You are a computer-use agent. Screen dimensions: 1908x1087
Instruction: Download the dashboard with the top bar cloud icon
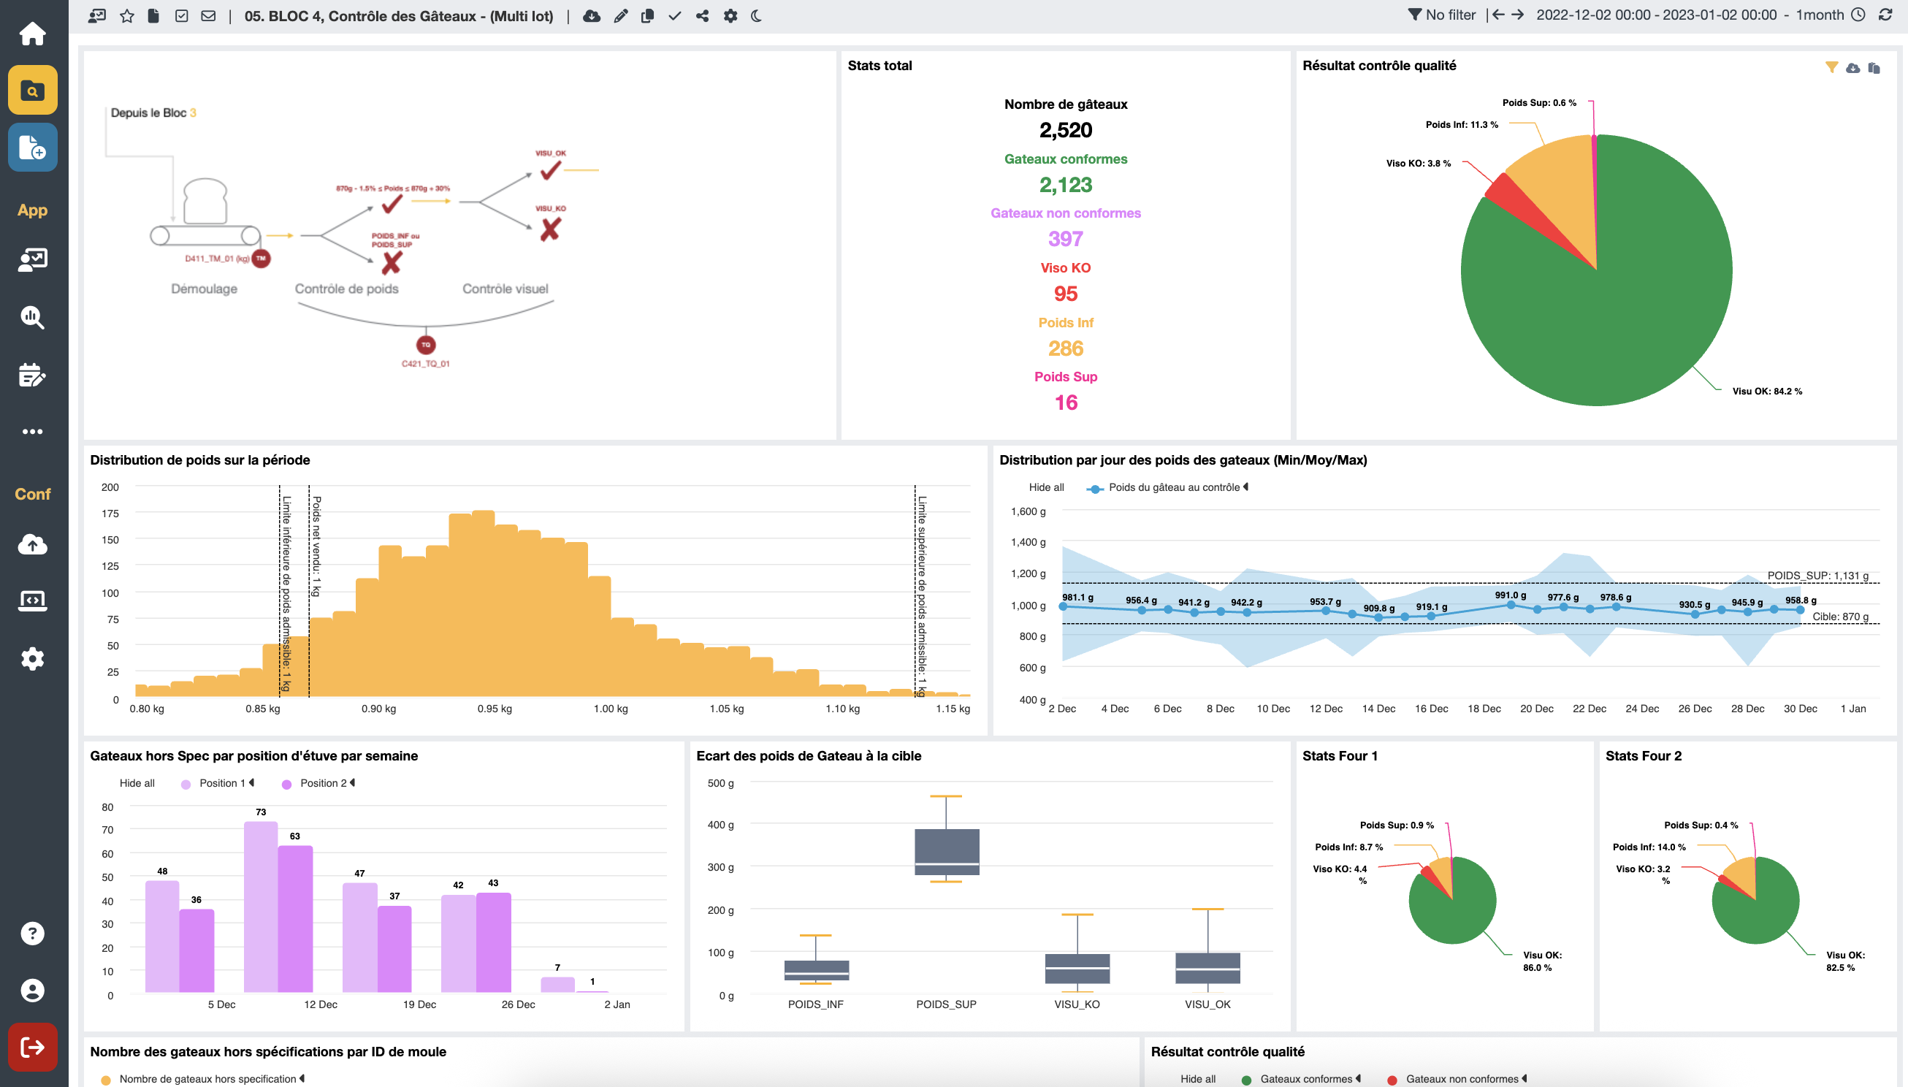point(591,15)
